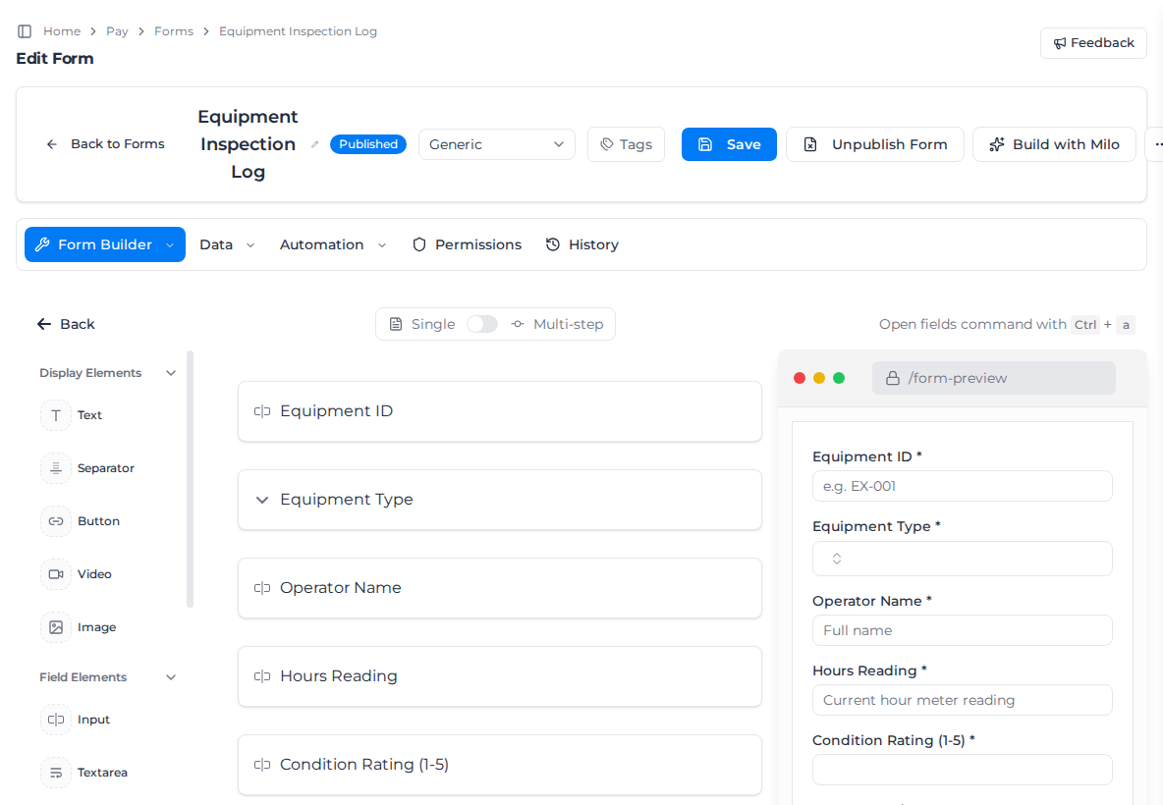This screenshot has height=805, width=1163.
Task: Click the Hours Reading field card
Action: [500, 676]
